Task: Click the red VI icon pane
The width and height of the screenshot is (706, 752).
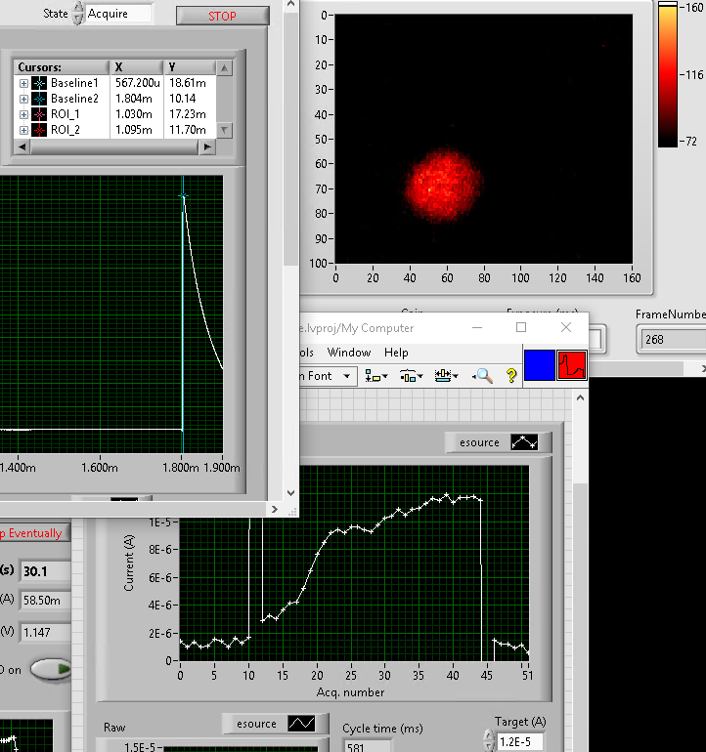Action: 572,365
